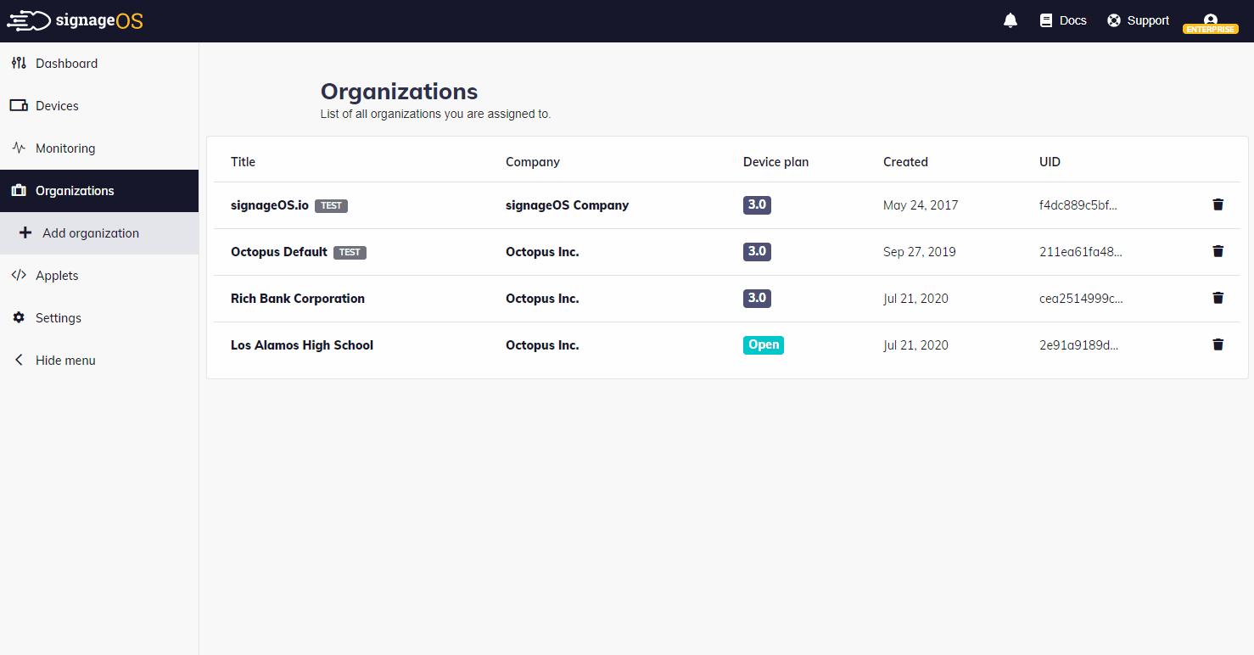Open the Devices section icon
1254x655 pixels.
[x=18, y=105]
